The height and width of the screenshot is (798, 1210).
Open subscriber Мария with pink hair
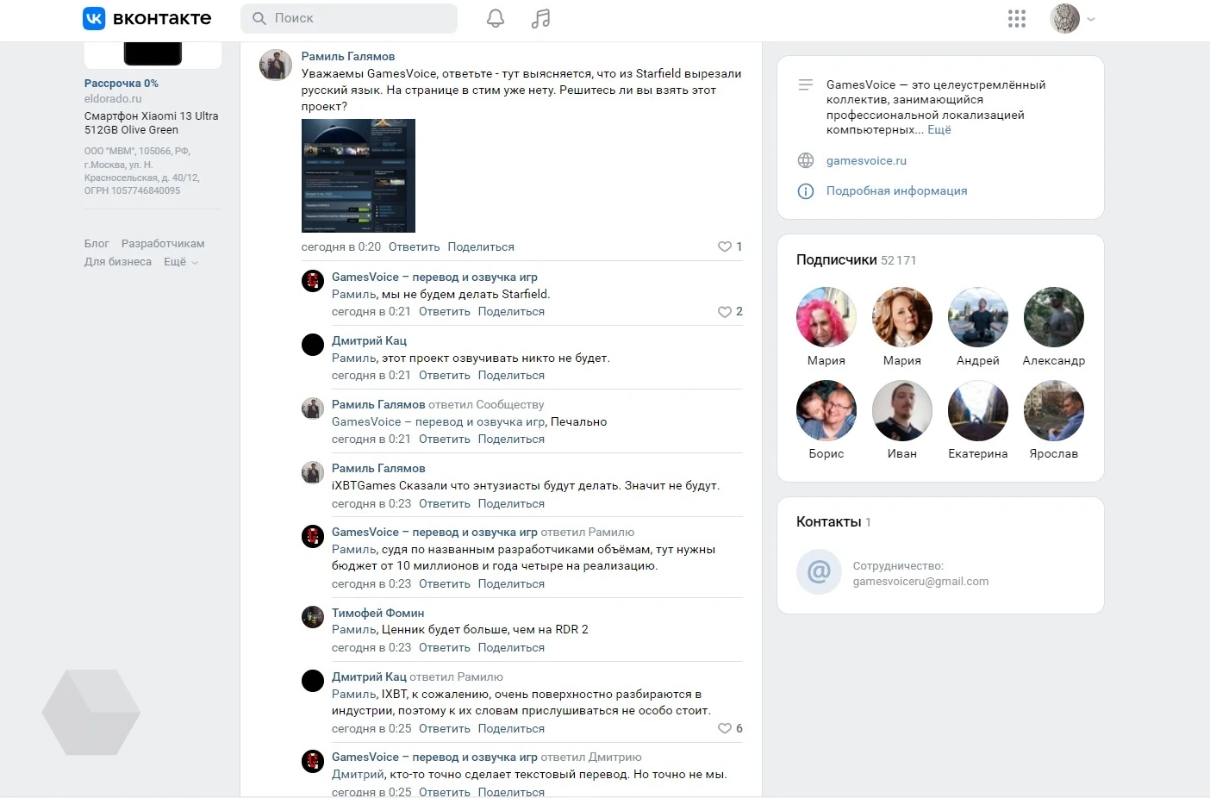[826, 317]
